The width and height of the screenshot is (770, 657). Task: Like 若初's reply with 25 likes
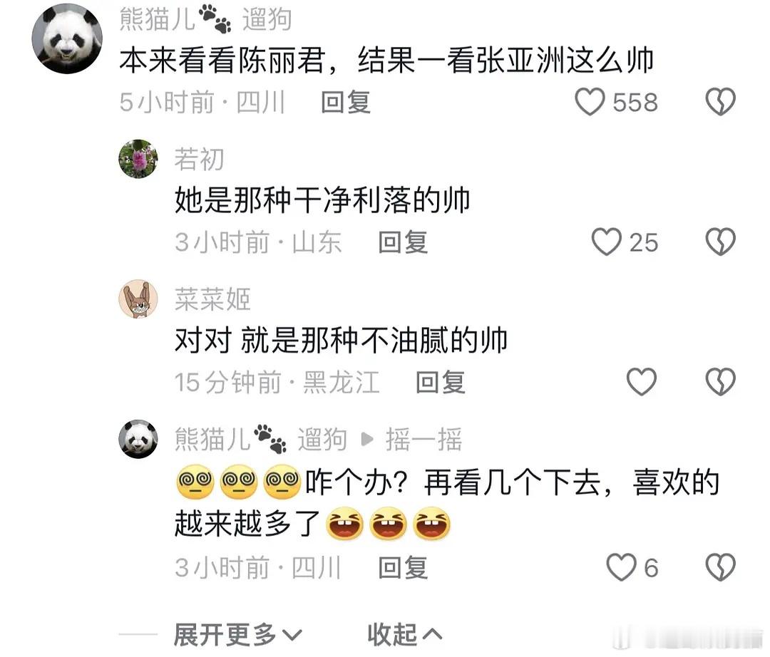607,242
